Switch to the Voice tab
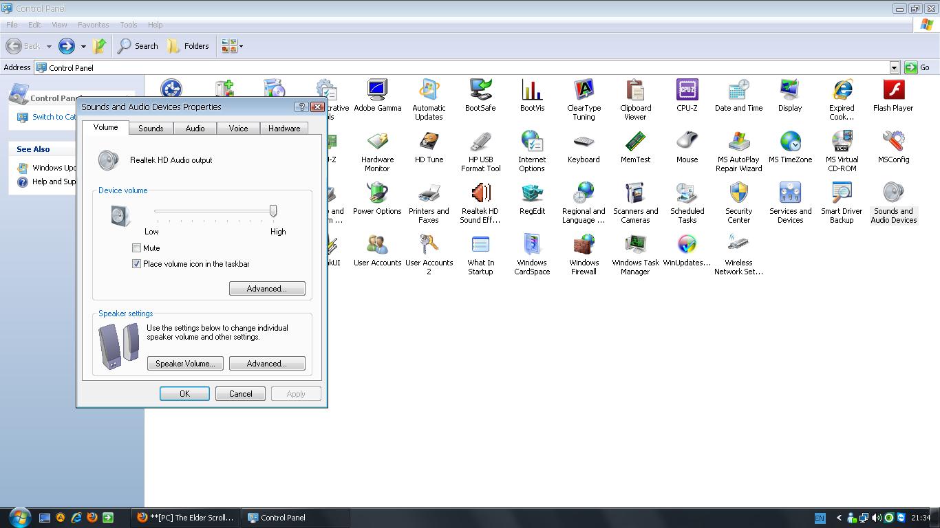Viewport: 940px width, 528px height. 238,129
